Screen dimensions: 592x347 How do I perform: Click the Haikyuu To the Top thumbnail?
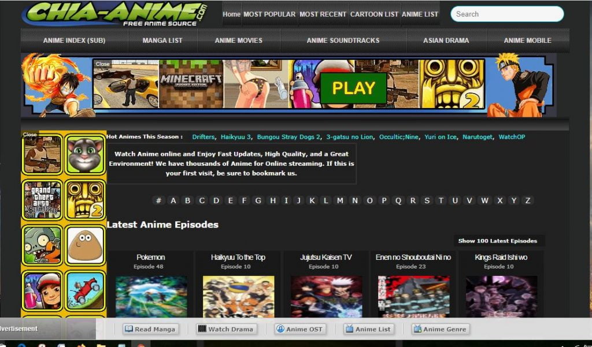pos(239,296)
